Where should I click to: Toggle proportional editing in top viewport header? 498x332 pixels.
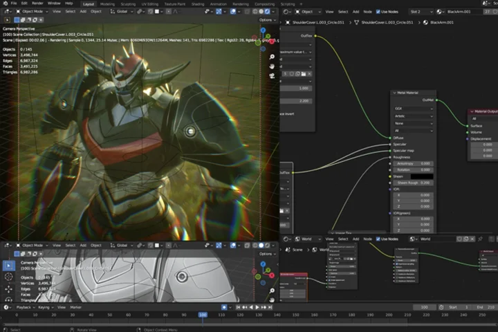click(x=168, y=12)
